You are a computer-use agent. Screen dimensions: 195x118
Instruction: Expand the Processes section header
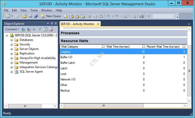(123, 33)
